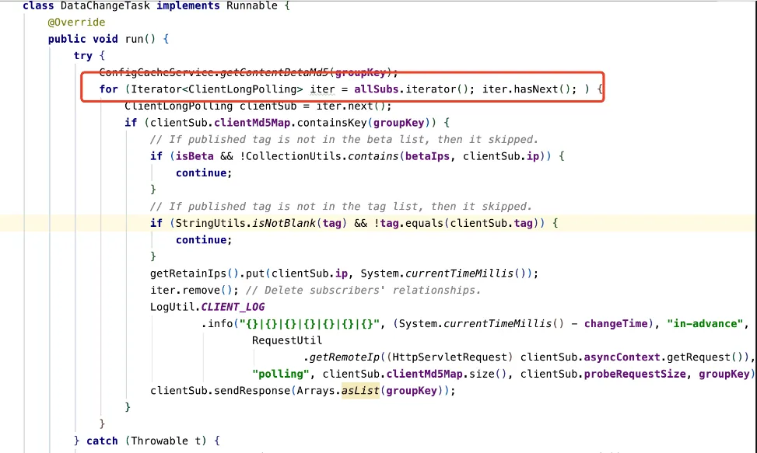The image size is (757, 453).
Task: Click getRetainIps() method call
Action: (195, 274)
